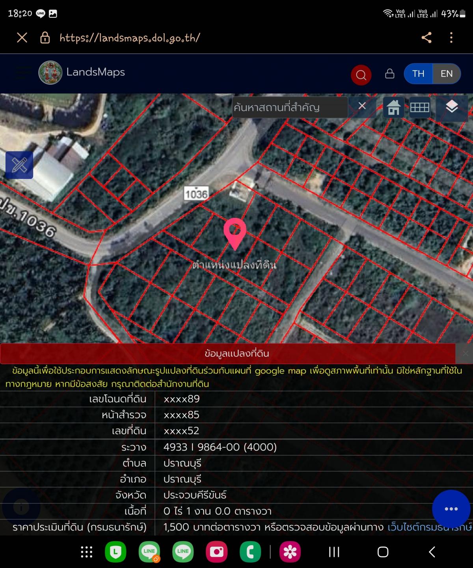Expand the blue floating more-options button
This screenshot has height=568, width=473.
click(451, 508)
